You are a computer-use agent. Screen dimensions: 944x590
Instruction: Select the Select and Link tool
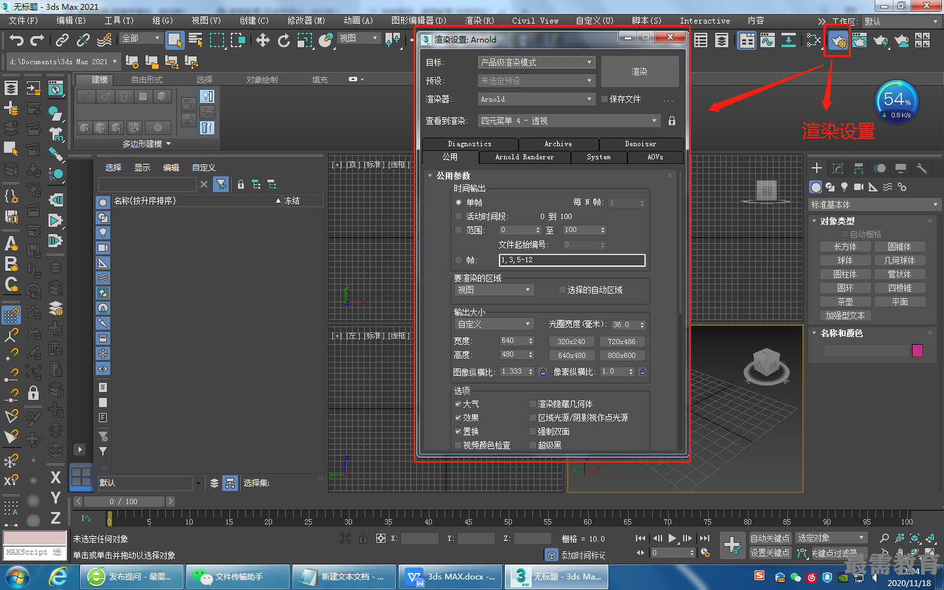coord(62,40)
